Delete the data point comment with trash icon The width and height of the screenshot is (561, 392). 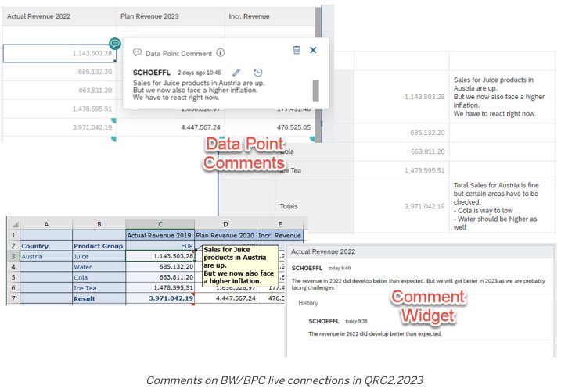[x=297, y=50]
